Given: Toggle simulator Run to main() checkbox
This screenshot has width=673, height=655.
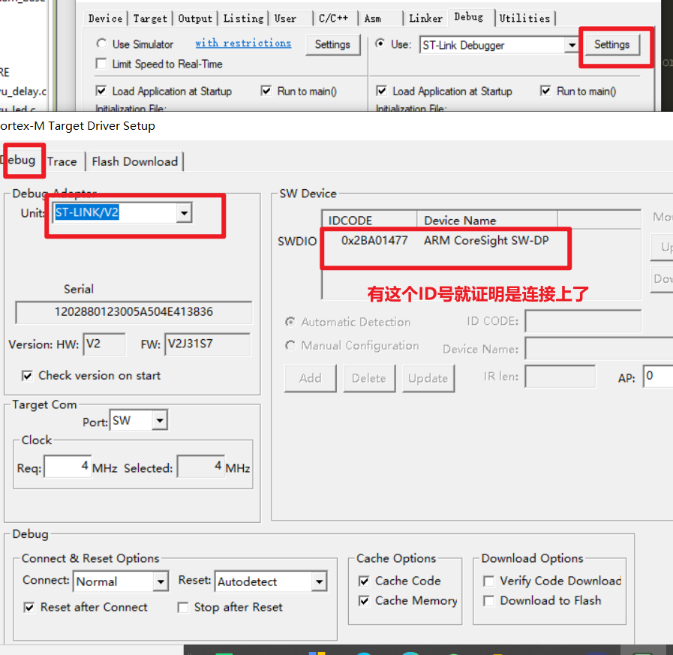Looking at the screenshot, I should tap(266, 91).
